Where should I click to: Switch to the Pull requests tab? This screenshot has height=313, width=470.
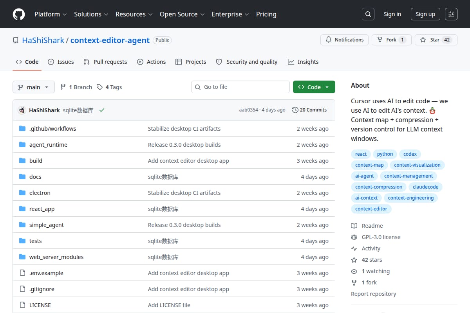[x=105, y=62]
